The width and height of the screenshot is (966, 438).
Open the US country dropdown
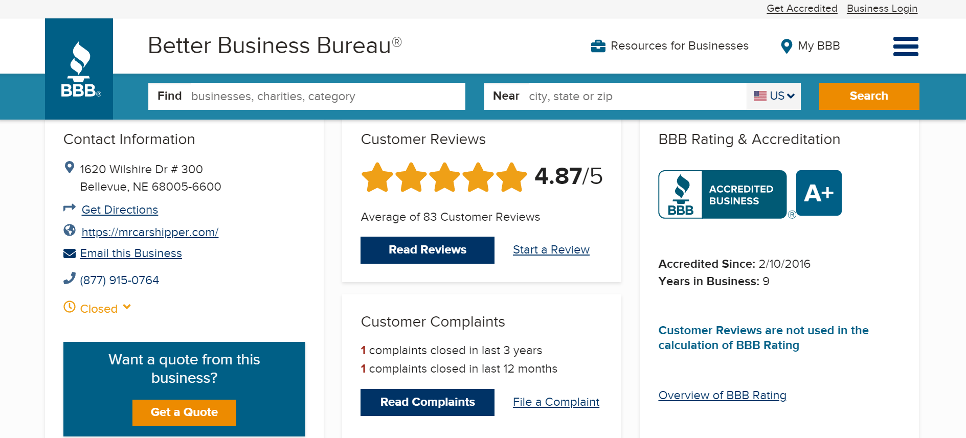tap(774, 96)
